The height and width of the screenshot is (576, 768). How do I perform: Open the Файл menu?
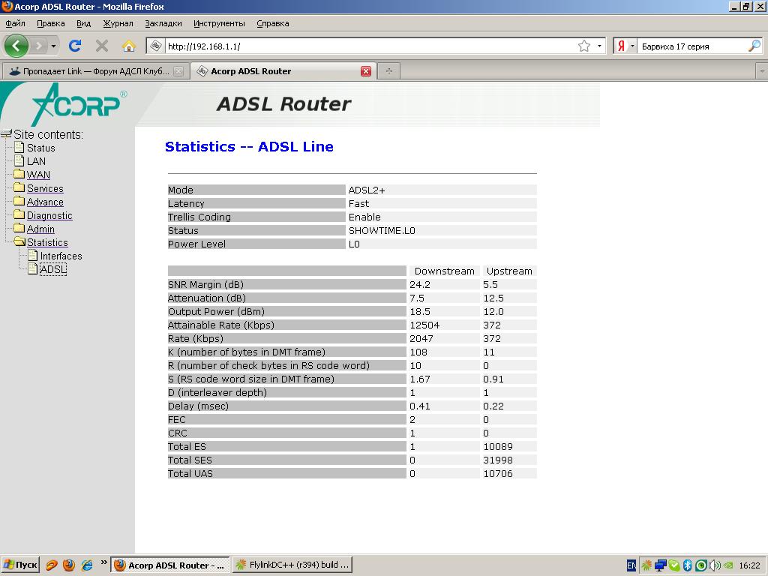[x=15, y=23]
